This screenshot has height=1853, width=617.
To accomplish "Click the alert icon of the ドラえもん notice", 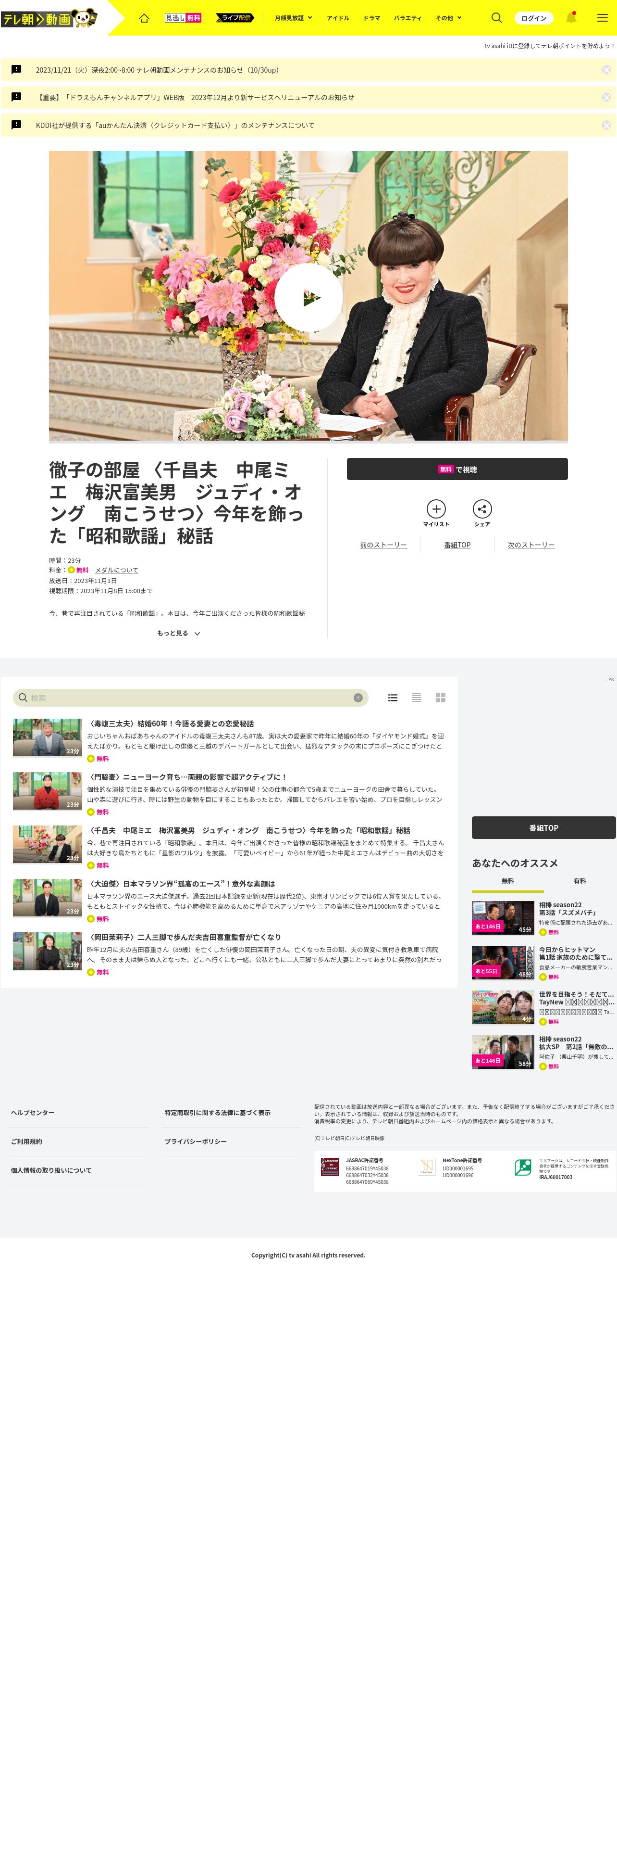I will pos(16,96).
